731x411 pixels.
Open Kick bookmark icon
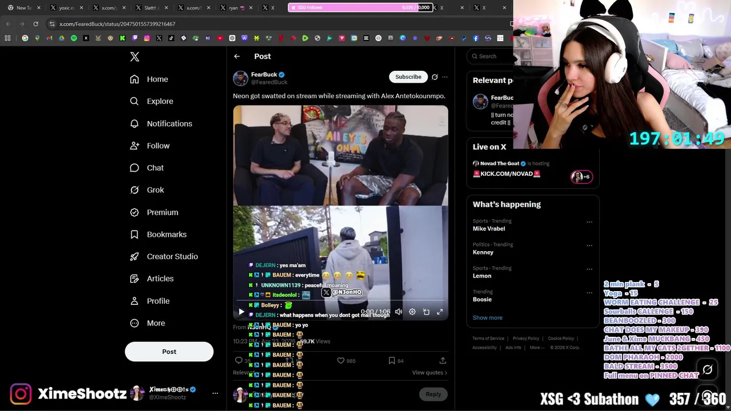[x=122, y=38]
